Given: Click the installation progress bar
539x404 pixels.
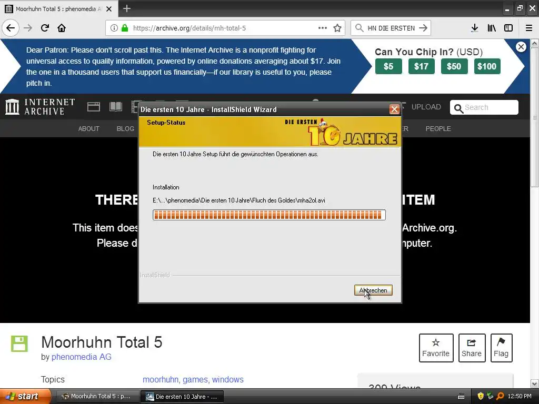Looking at the screenshot, I should click(x=269, y=215).
